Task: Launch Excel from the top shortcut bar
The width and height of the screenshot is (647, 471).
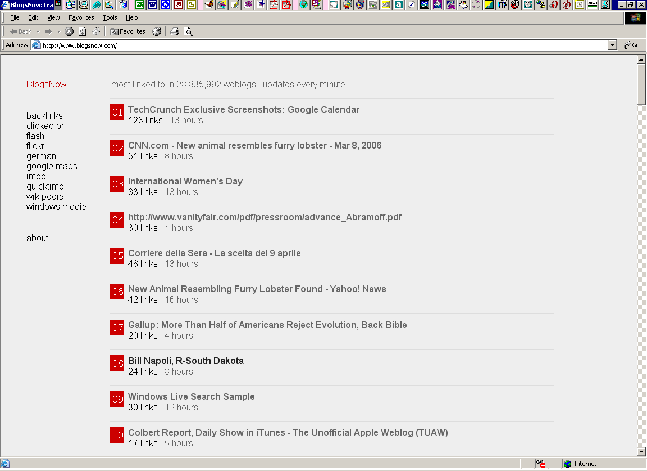Action: 139,5
